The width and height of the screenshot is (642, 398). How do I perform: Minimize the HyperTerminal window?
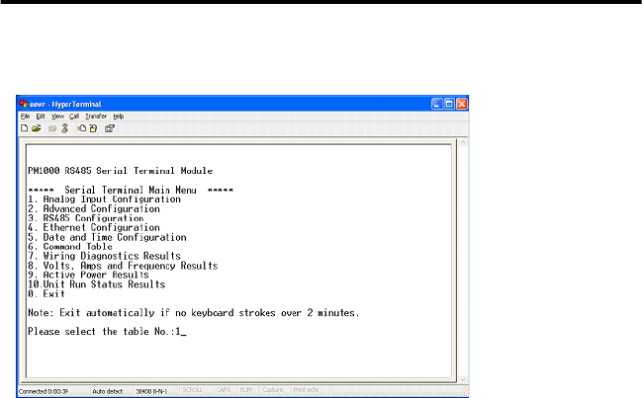tap(437, 104)
